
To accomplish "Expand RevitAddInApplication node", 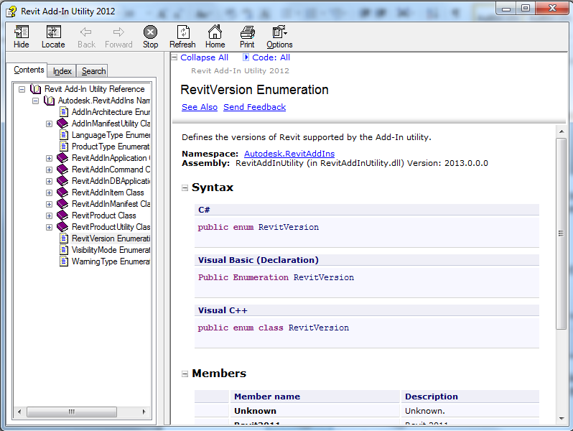I will 49,158.
